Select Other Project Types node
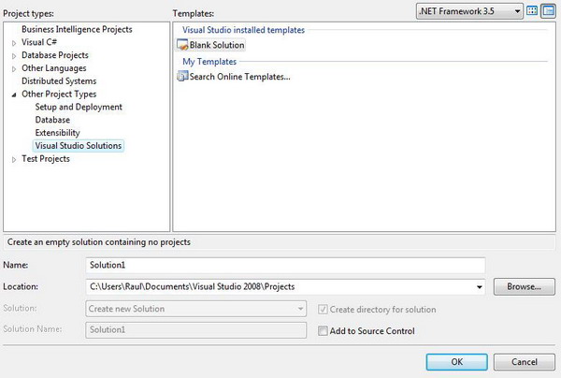561x378 pixels. point(59,94)
